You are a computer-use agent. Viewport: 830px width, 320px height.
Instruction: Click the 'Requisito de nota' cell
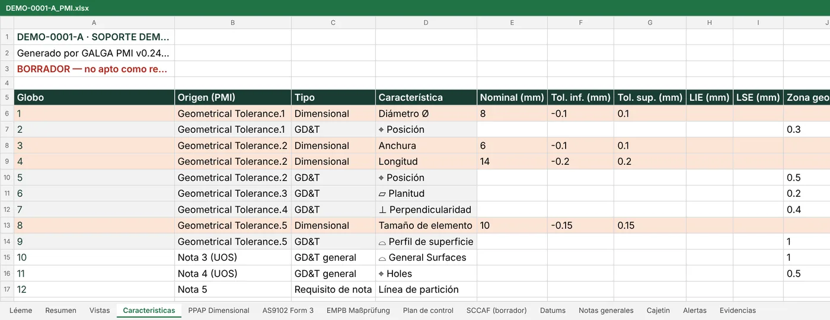point(333,289)
